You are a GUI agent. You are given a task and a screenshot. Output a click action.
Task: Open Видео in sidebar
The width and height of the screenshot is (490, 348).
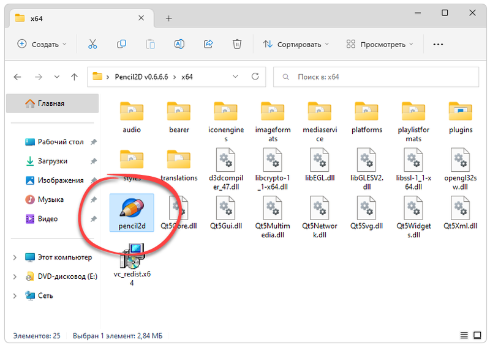point(42,219)
